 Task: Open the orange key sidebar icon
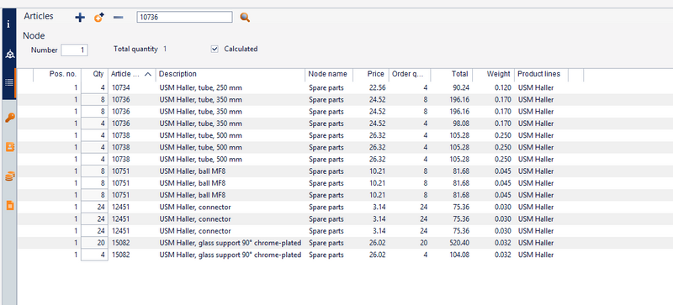[10, 118]
